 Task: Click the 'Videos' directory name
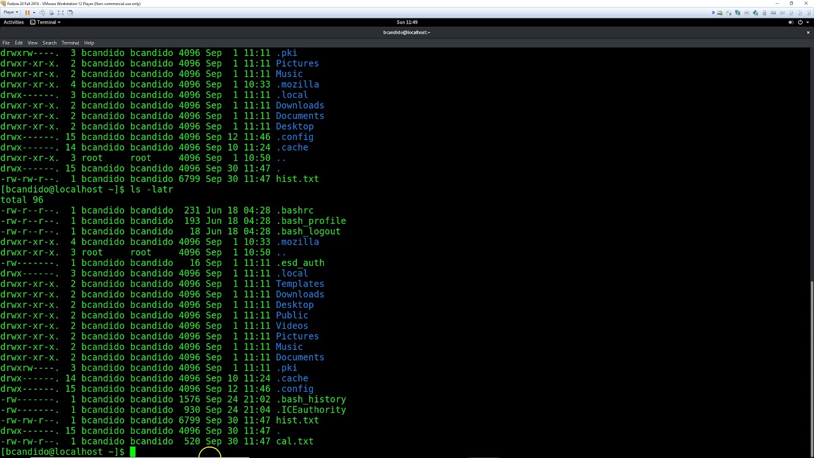point(292,326)
